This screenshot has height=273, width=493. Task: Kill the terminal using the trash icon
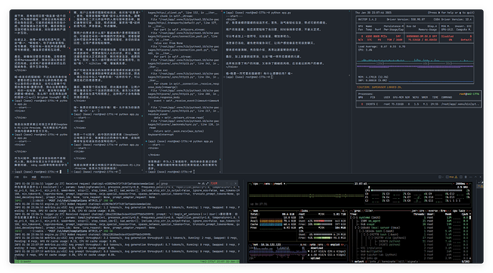pos(466,177)
